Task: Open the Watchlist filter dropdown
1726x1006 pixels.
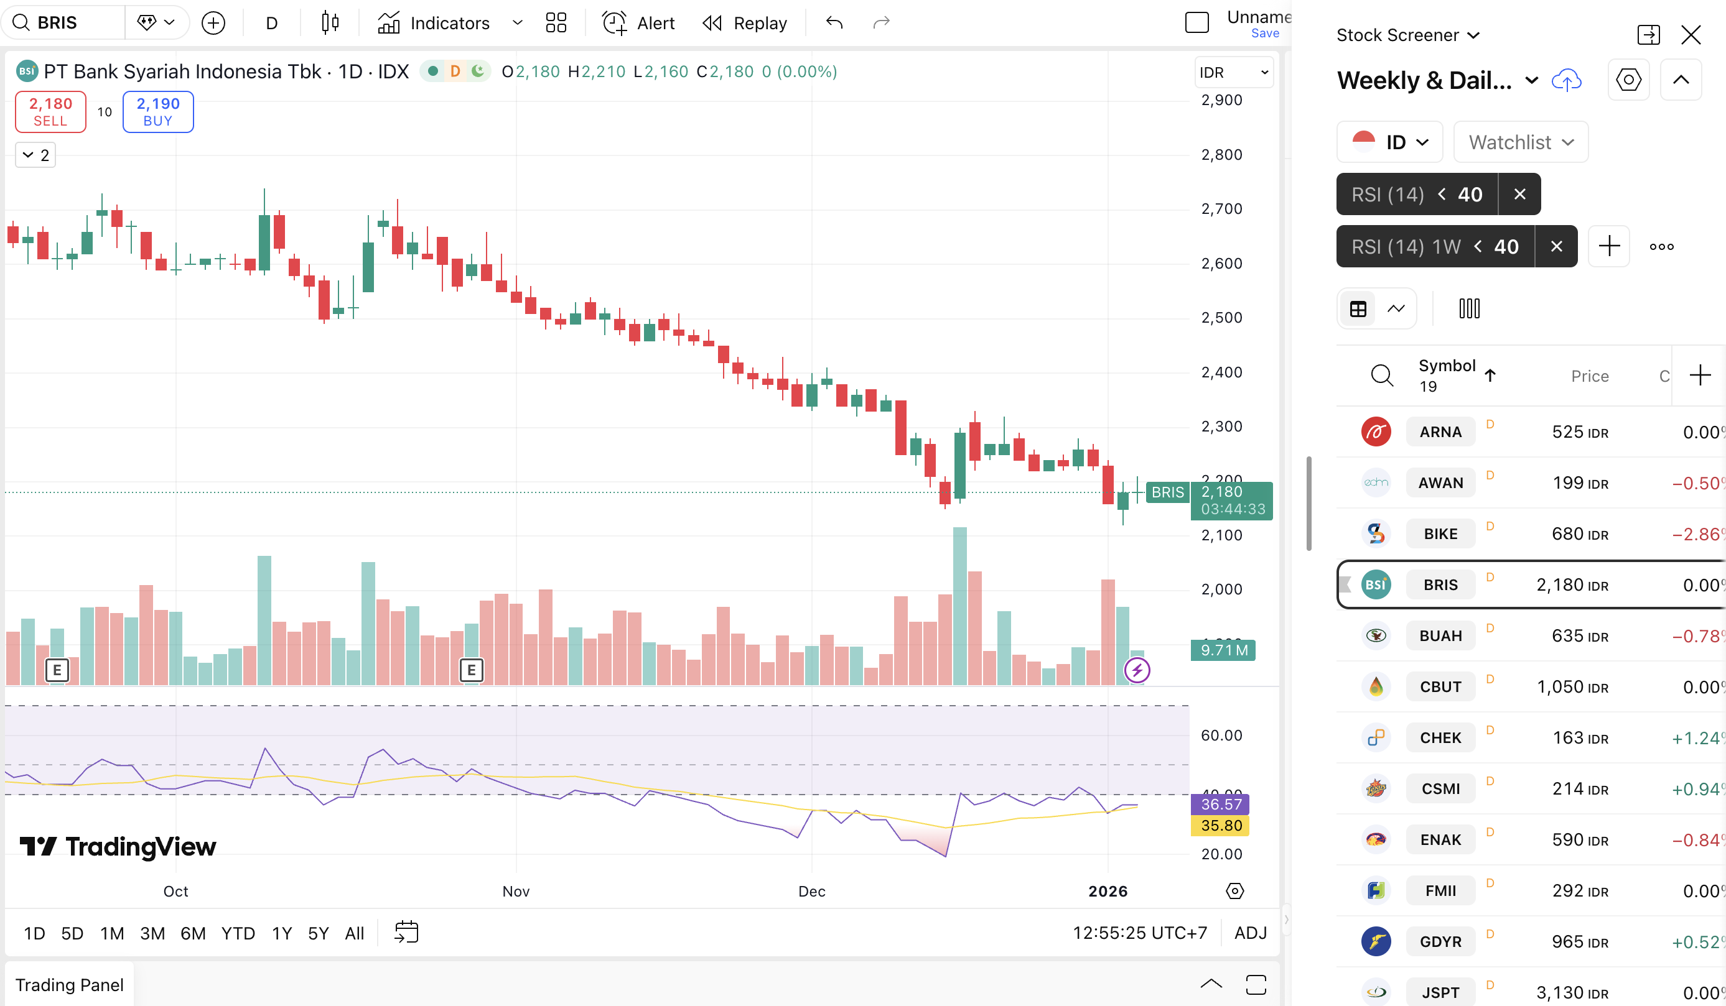Action: tap(1521, 142)
